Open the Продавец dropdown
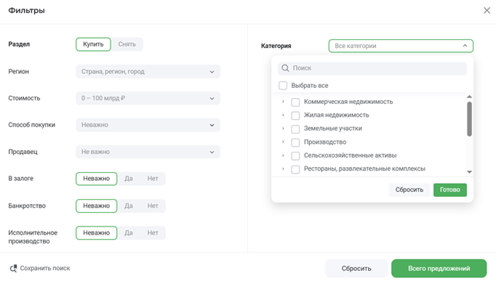Image resolution: width=496 pixels, height=284 pixels. click(x=148, y=152)
